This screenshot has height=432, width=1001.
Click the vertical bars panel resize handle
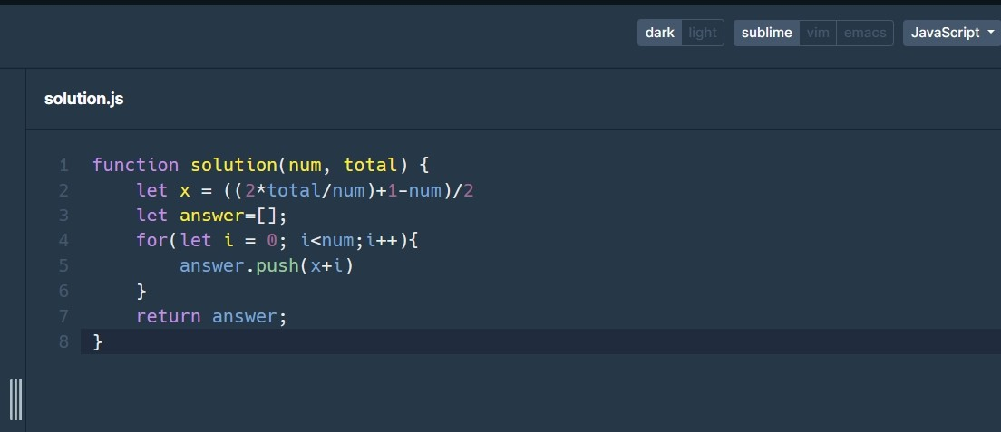(16, 399)
